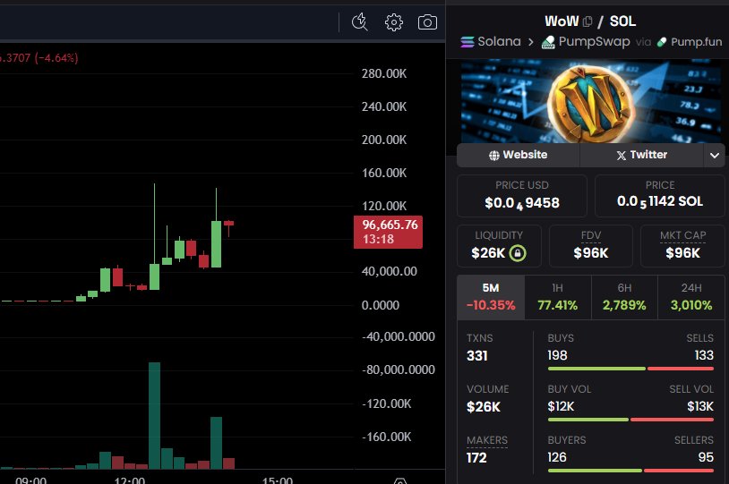Click the PumpSwap logo icon

pyautogui.click(x=549, y=42)
